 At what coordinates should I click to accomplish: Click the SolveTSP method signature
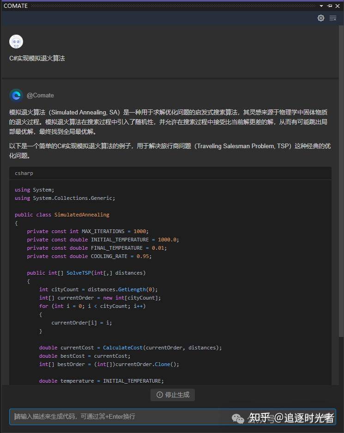pos(86,273)
